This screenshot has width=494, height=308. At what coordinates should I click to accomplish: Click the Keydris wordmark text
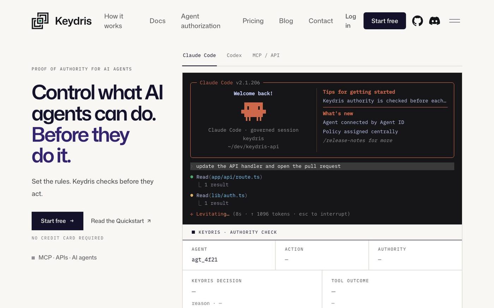click(x=73, y=21)
